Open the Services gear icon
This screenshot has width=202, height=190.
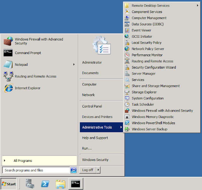coord(127,80)
